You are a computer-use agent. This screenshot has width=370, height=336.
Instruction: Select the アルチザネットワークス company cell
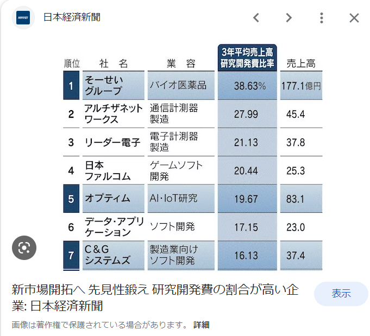(x=113, y=114)
